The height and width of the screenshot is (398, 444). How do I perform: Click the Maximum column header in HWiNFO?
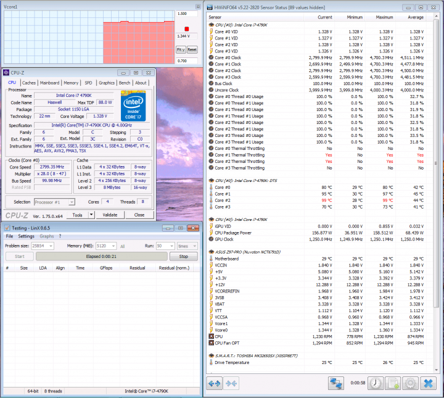[380, 17]
